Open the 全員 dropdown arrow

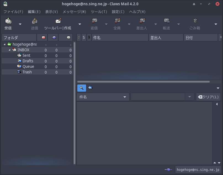129,24
